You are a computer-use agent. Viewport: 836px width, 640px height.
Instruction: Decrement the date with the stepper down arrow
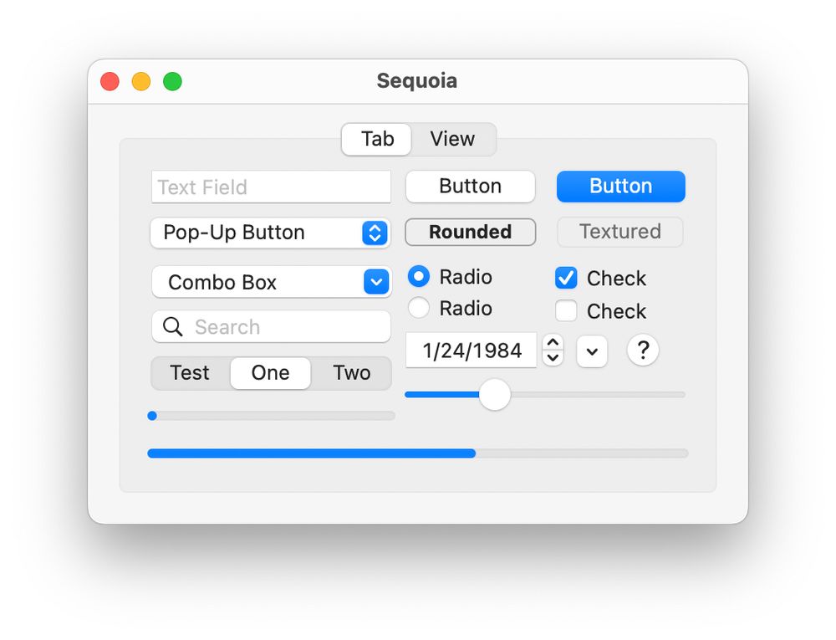pyautogui.click(x=553, y=358)
